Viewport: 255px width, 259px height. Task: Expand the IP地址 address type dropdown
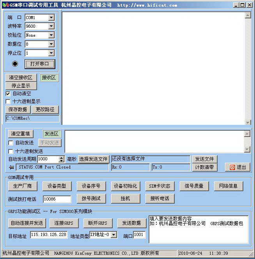114,235
